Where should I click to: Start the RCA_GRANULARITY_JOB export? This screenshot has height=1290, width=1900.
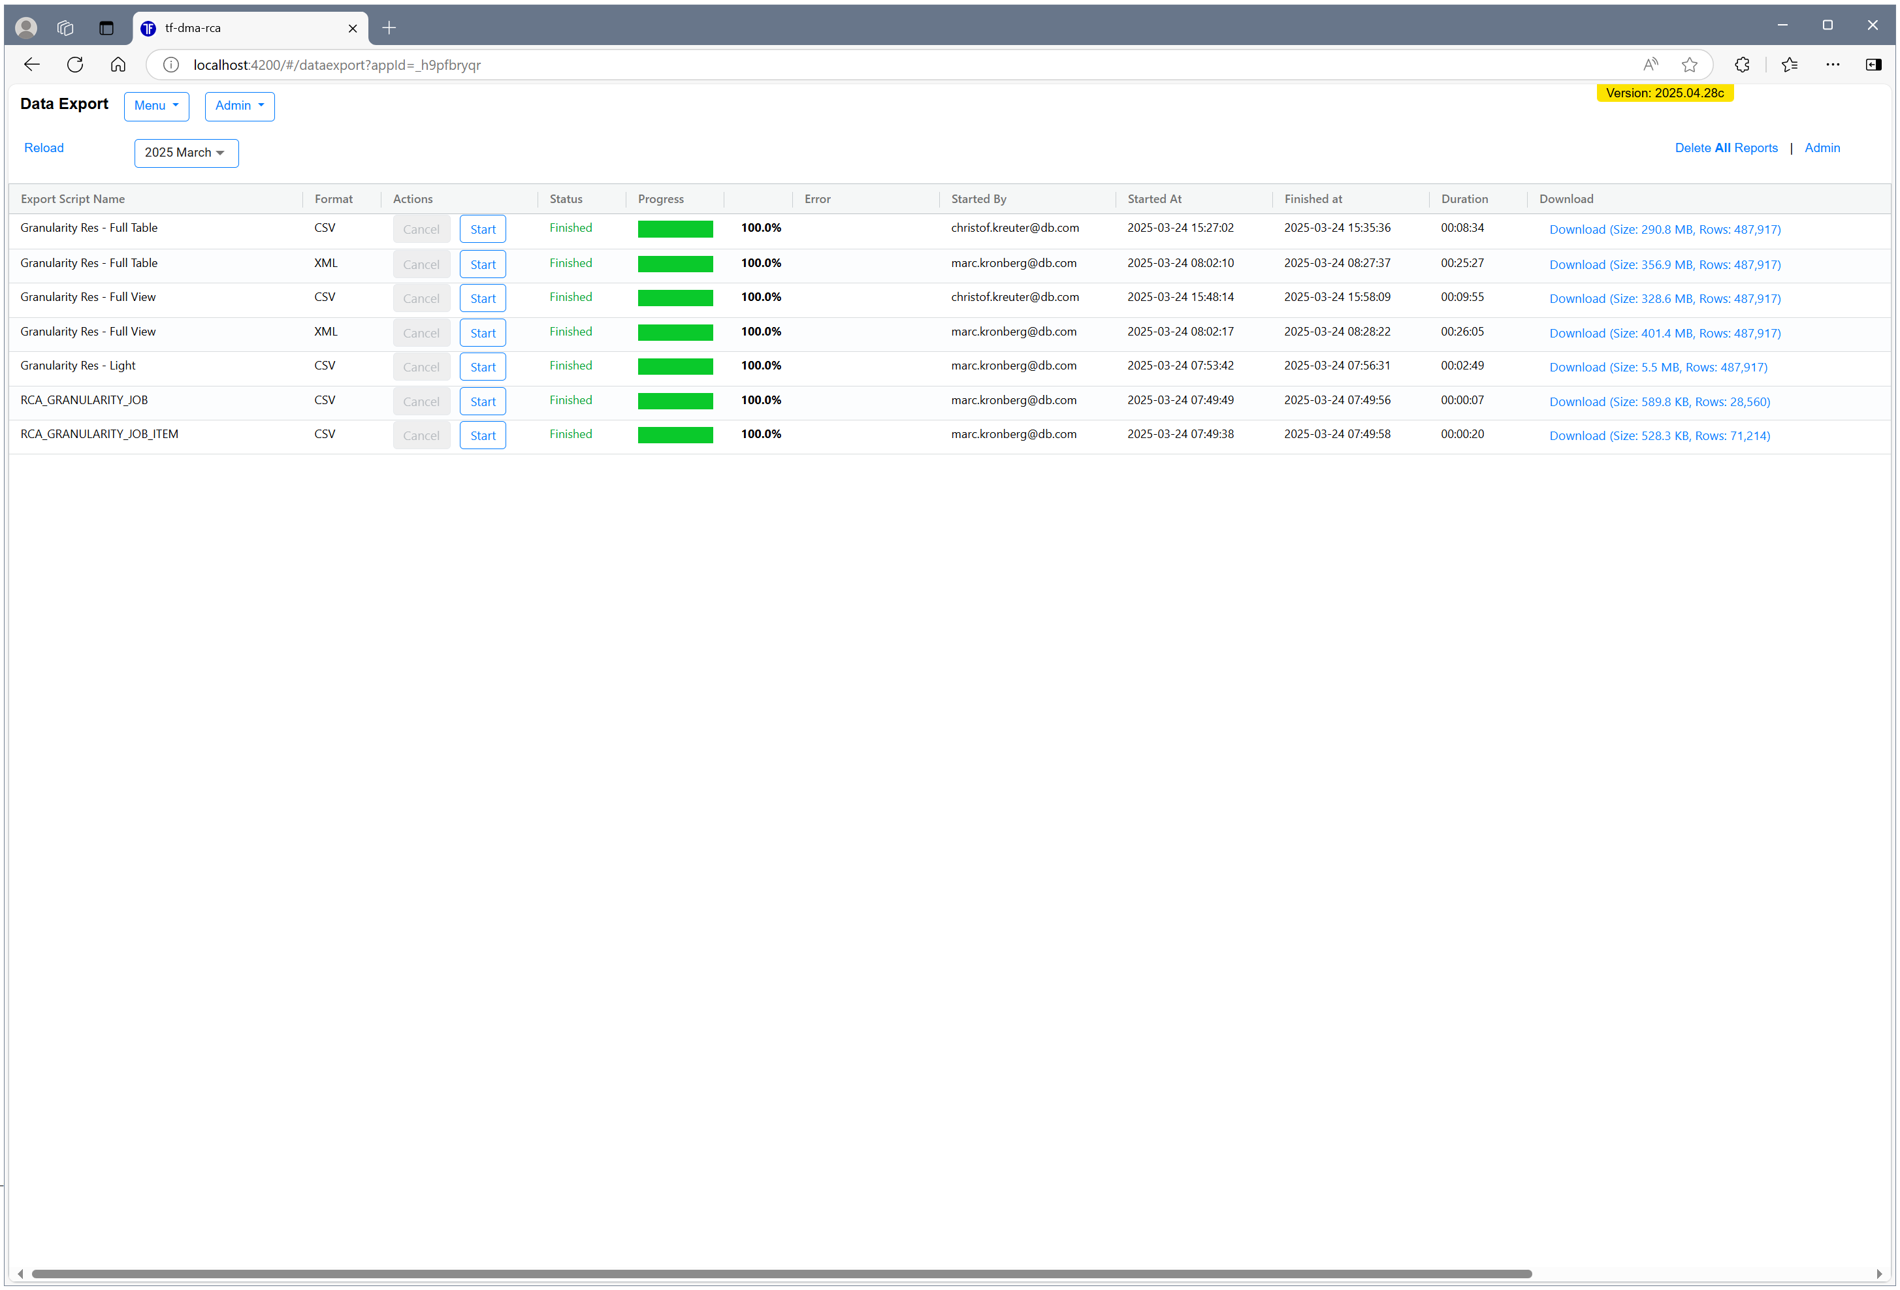pos(483,402)
